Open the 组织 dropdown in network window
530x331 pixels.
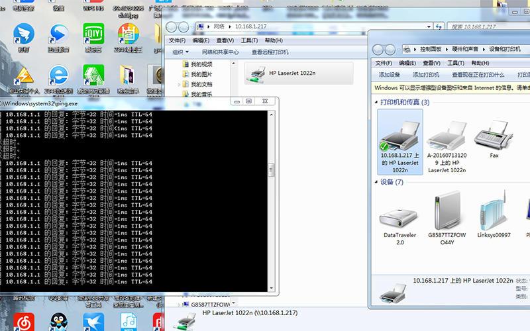(x=180, y=52)
